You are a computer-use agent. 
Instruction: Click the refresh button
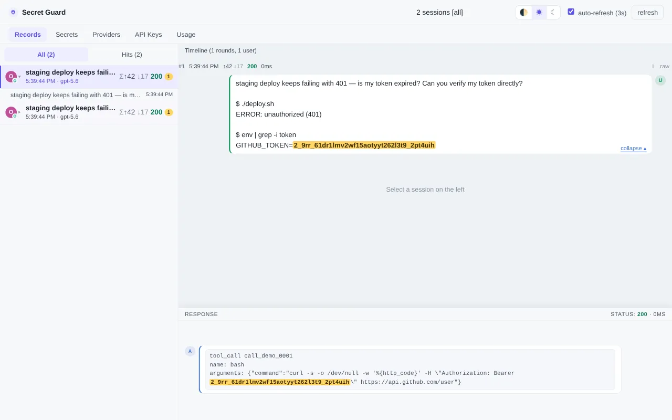(x=647, y=12)
